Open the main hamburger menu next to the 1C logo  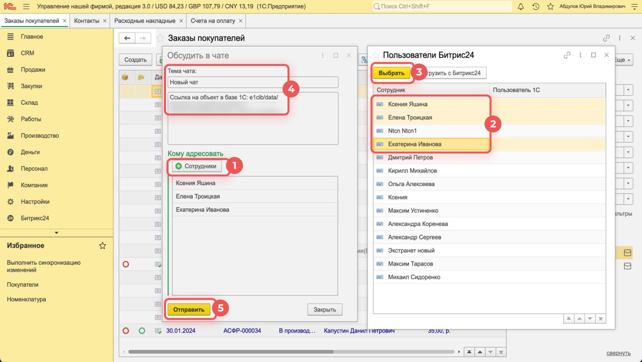click(x=26, y=7)
